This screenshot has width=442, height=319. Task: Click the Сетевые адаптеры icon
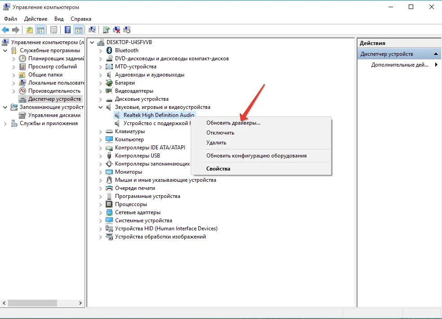pyautogui.click(x=109, y=212)
